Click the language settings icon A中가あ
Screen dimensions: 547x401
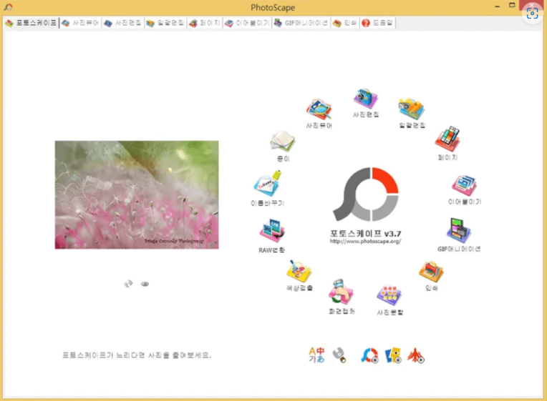[316, 355]
